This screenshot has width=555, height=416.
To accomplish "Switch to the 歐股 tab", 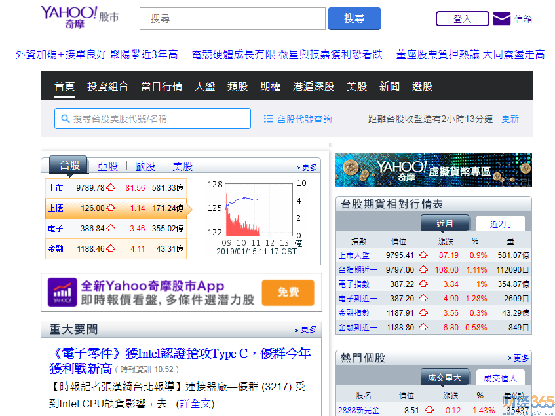I will pyautogui.click(x=145, y=166).
